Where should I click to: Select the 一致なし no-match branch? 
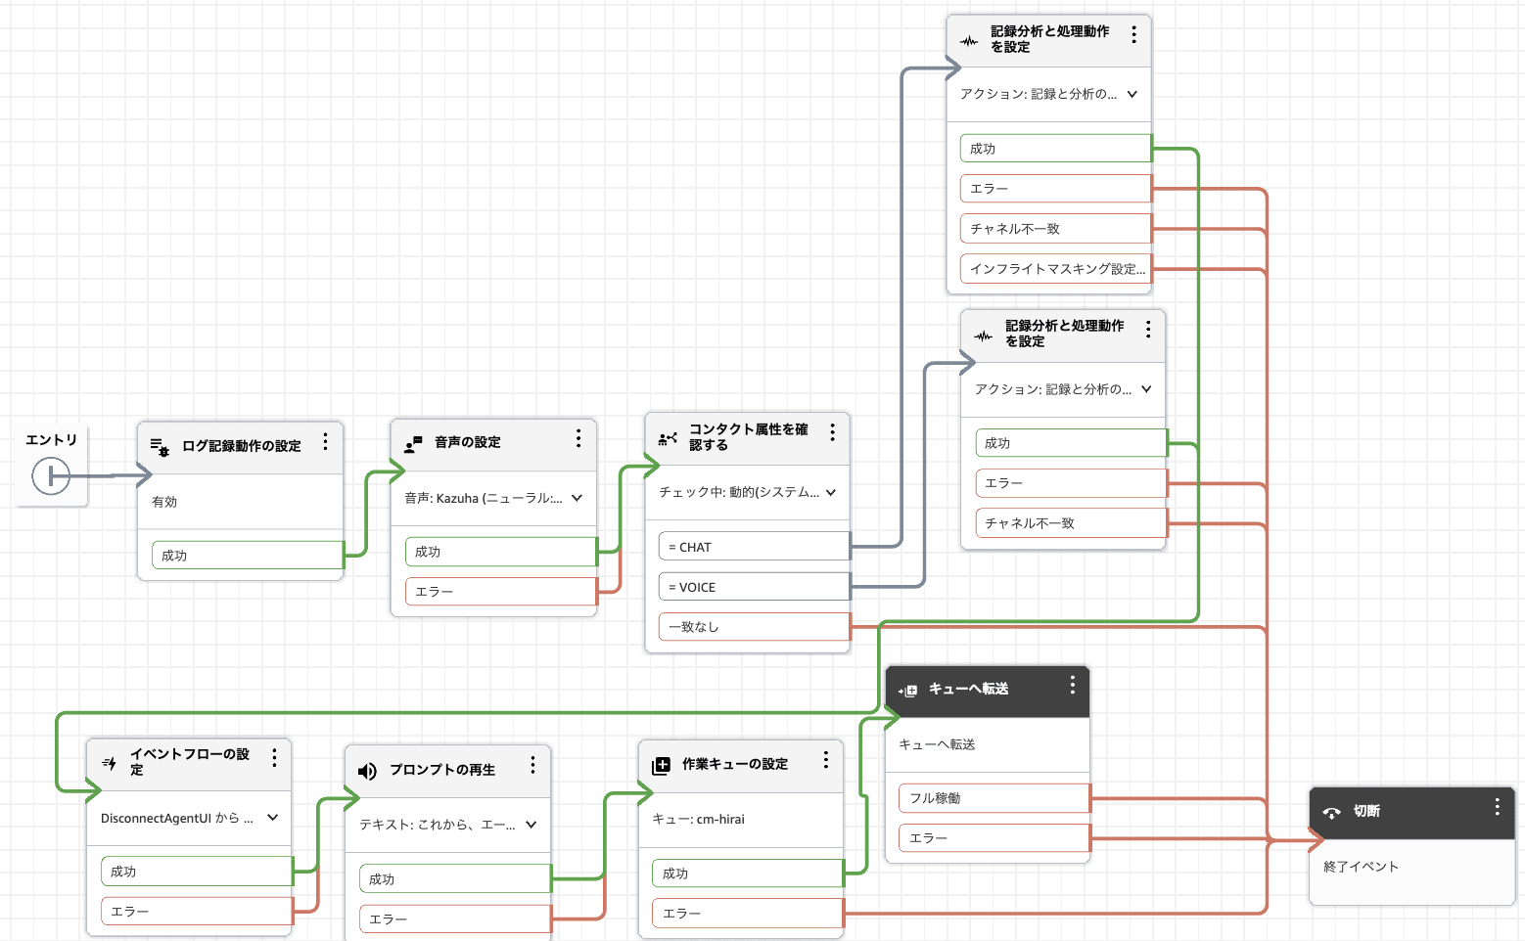click(755, 627)
